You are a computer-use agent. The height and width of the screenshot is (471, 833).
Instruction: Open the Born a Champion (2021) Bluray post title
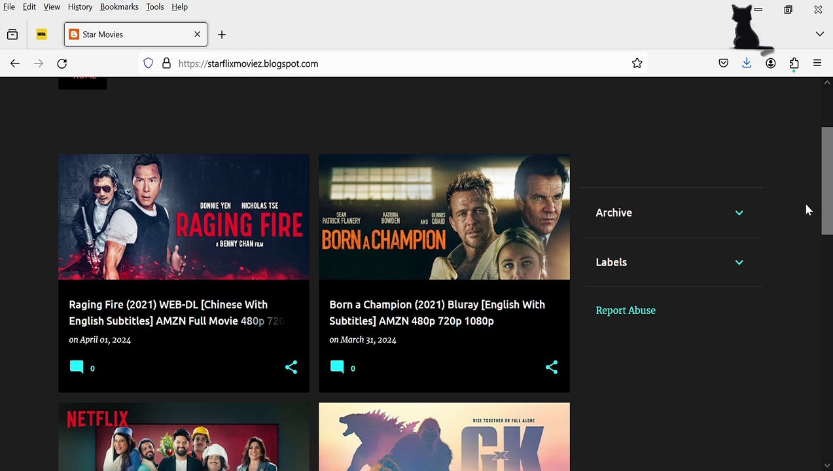pyautogui.click(x=437, y=313)
